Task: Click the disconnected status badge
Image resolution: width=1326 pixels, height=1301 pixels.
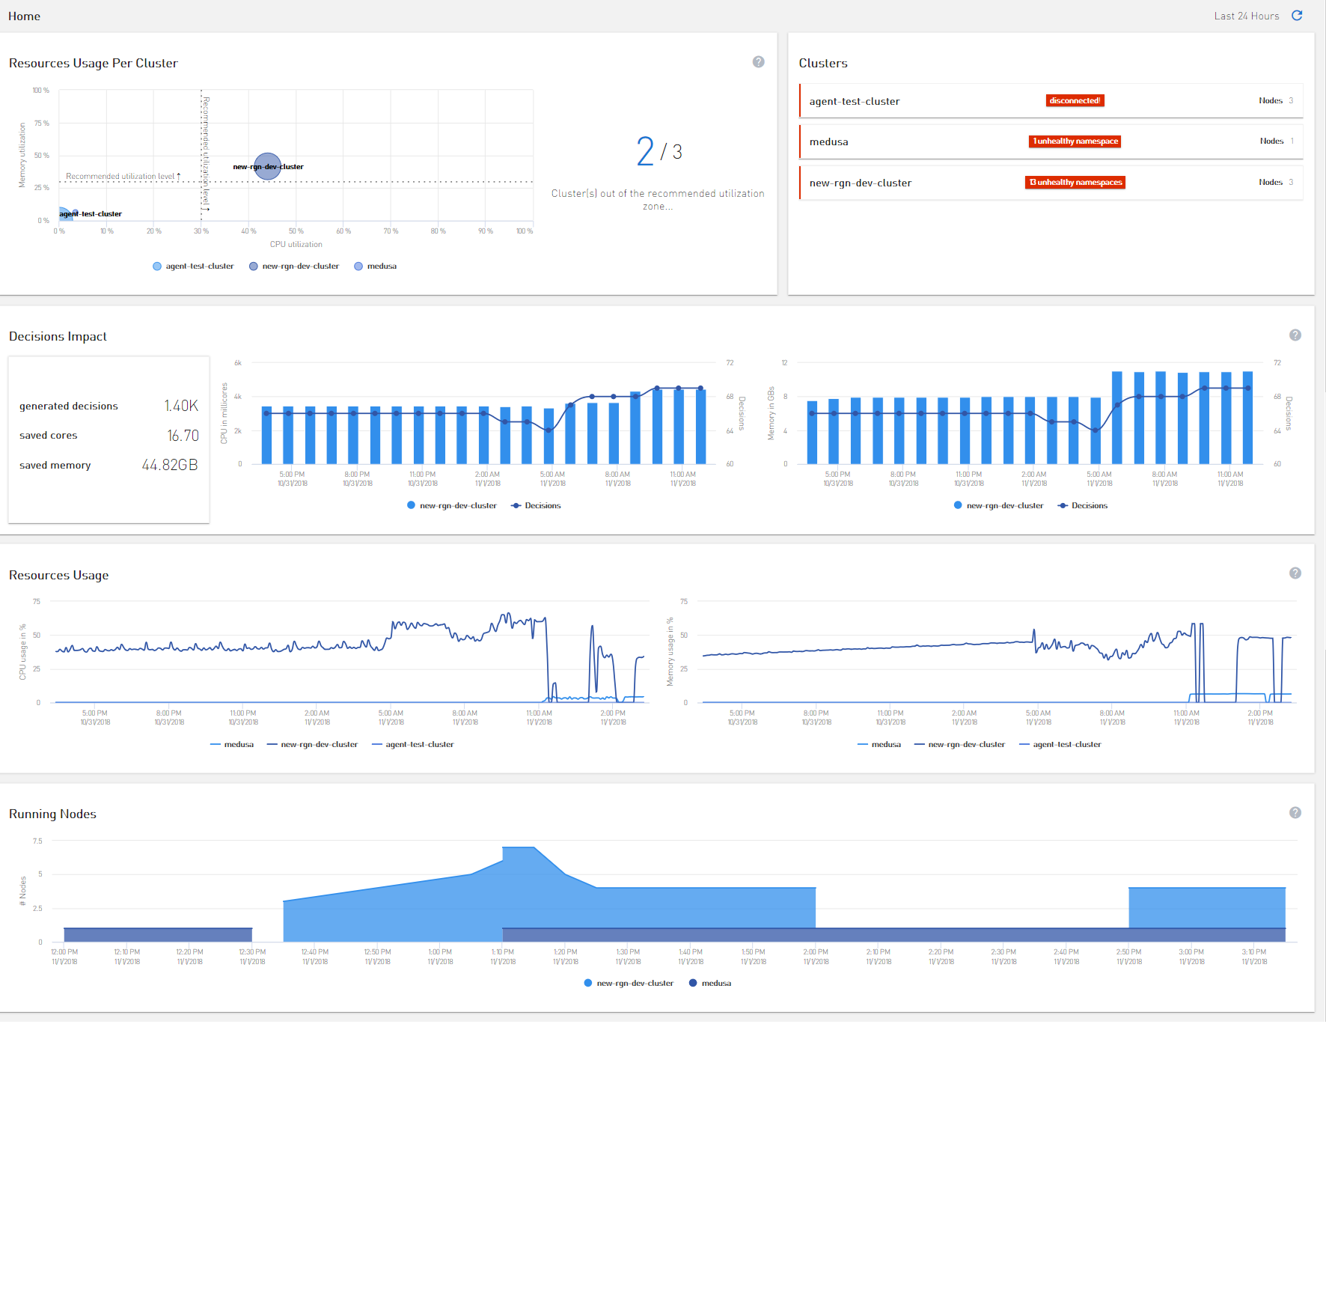Action: [x=1075, y=100]
